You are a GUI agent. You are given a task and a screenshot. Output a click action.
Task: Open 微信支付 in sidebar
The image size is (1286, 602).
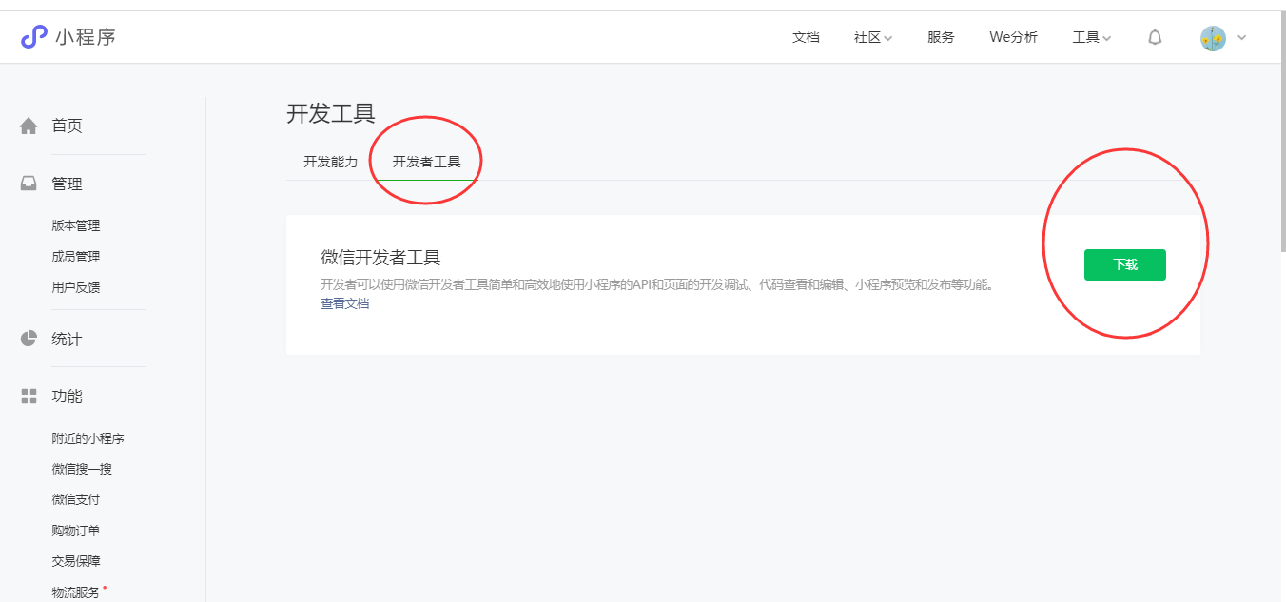tap(75, 499)
